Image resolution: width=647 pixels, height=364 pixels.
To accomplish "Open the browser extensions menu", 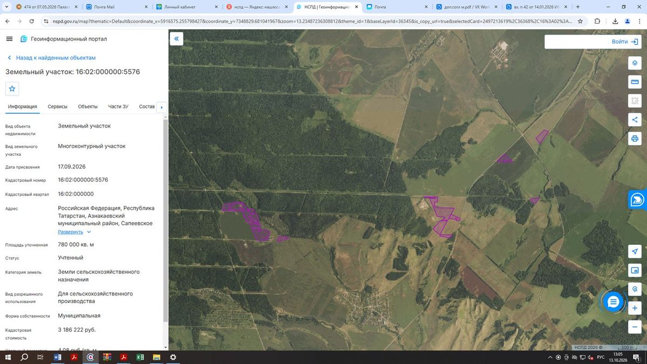I will click(x=597, y=21).
